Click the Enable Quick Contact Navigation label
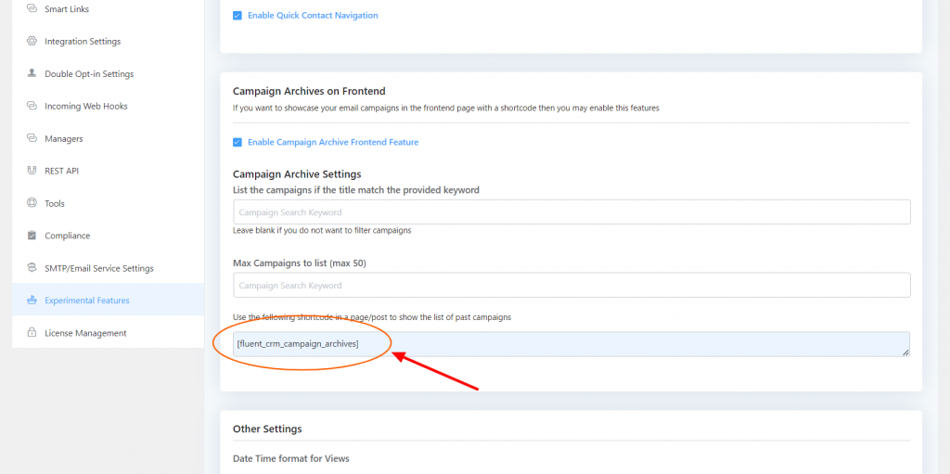 313,16
